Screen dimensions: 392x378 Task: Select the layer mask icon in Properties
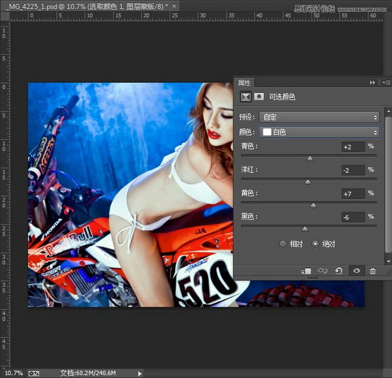point(259,97)
